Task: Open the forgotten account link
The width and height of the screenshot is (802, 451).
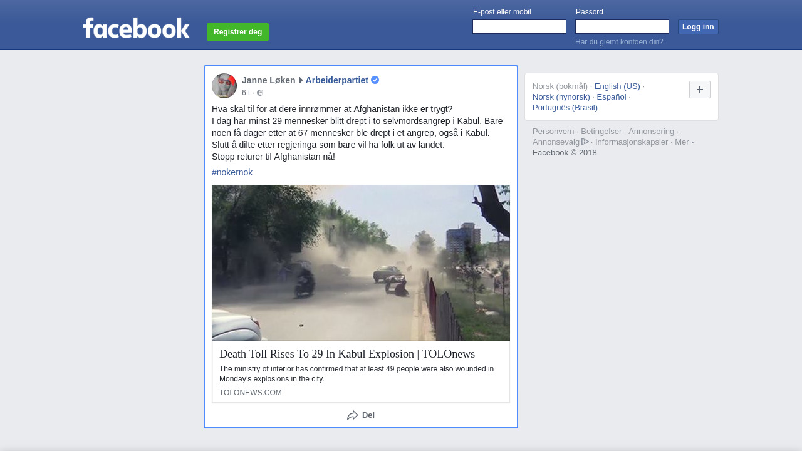Action: pos(618,42)
